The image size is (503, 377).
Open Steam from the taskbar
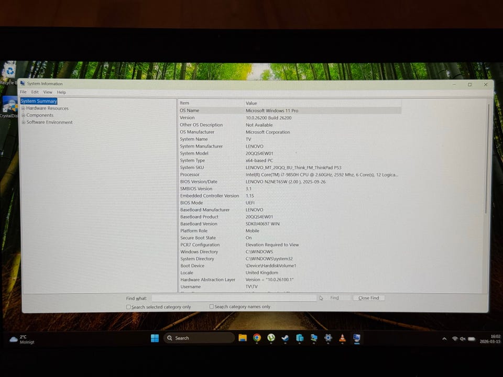[x=285, y=338]
